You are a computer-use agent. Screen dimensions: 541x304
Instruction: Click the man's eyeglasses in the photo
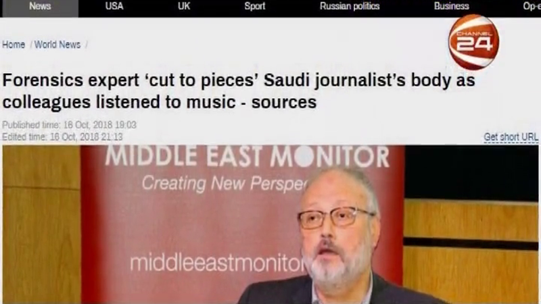click(335, 217)
